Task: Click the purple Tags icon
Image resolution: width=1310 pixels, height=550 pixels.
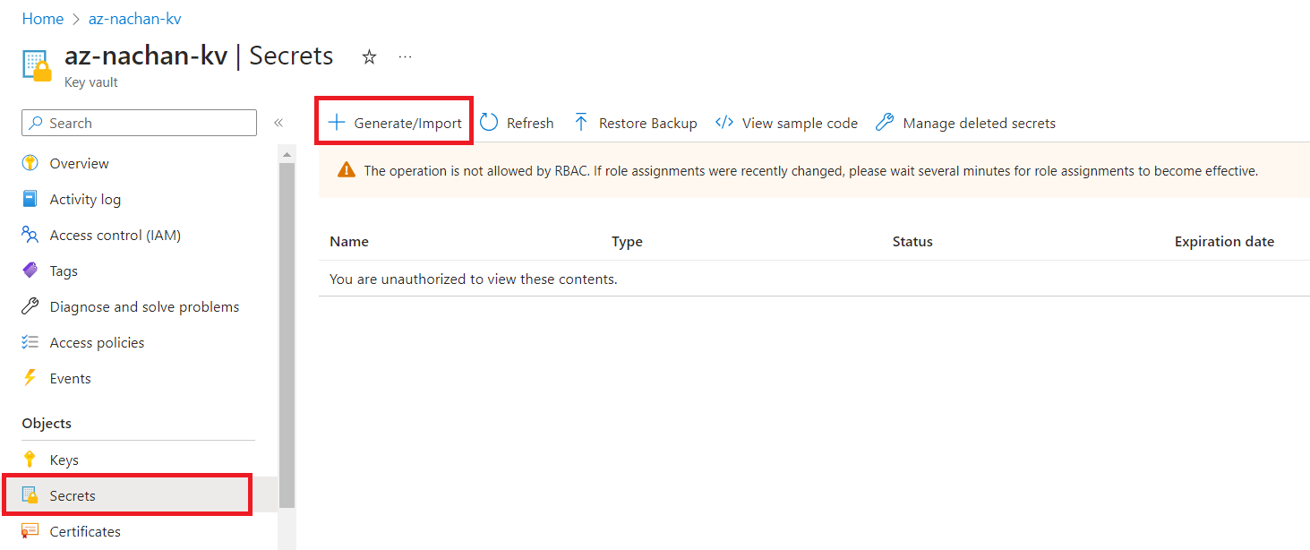Action: pos(30,271)
